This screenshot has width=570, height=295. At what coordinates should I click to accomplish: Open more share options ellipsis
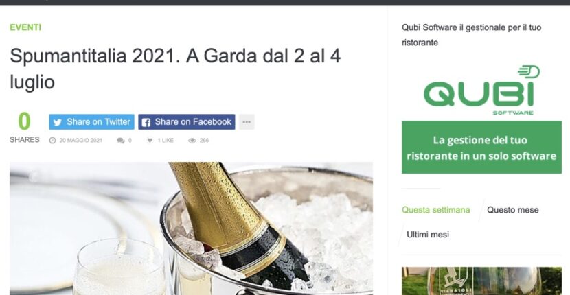tap(247, 121)
